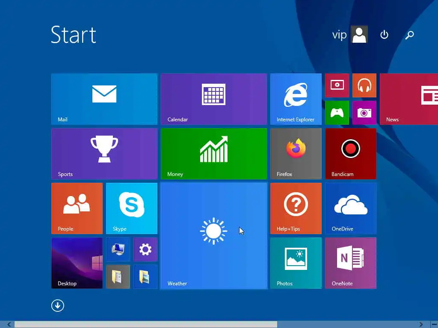
Task: Click the Power options button
Action: [385, 35]
